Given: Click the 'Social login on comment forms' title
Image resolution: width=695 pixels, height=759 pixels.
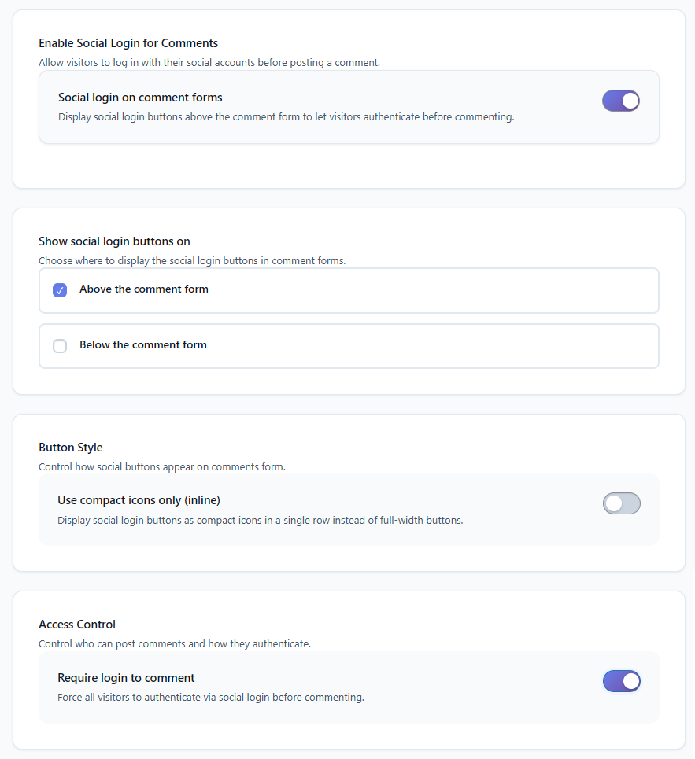Looking at the screenshot, I should 140,98.
